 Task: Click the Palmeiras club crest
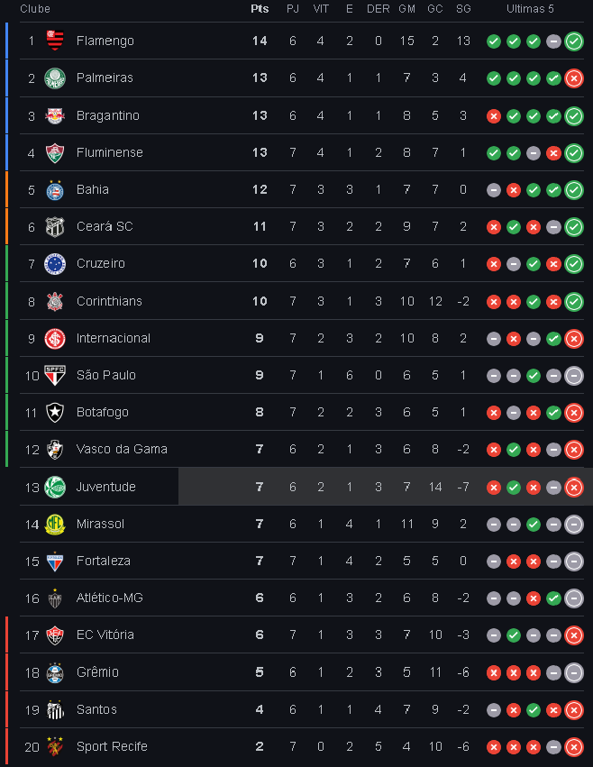point(55,78)
